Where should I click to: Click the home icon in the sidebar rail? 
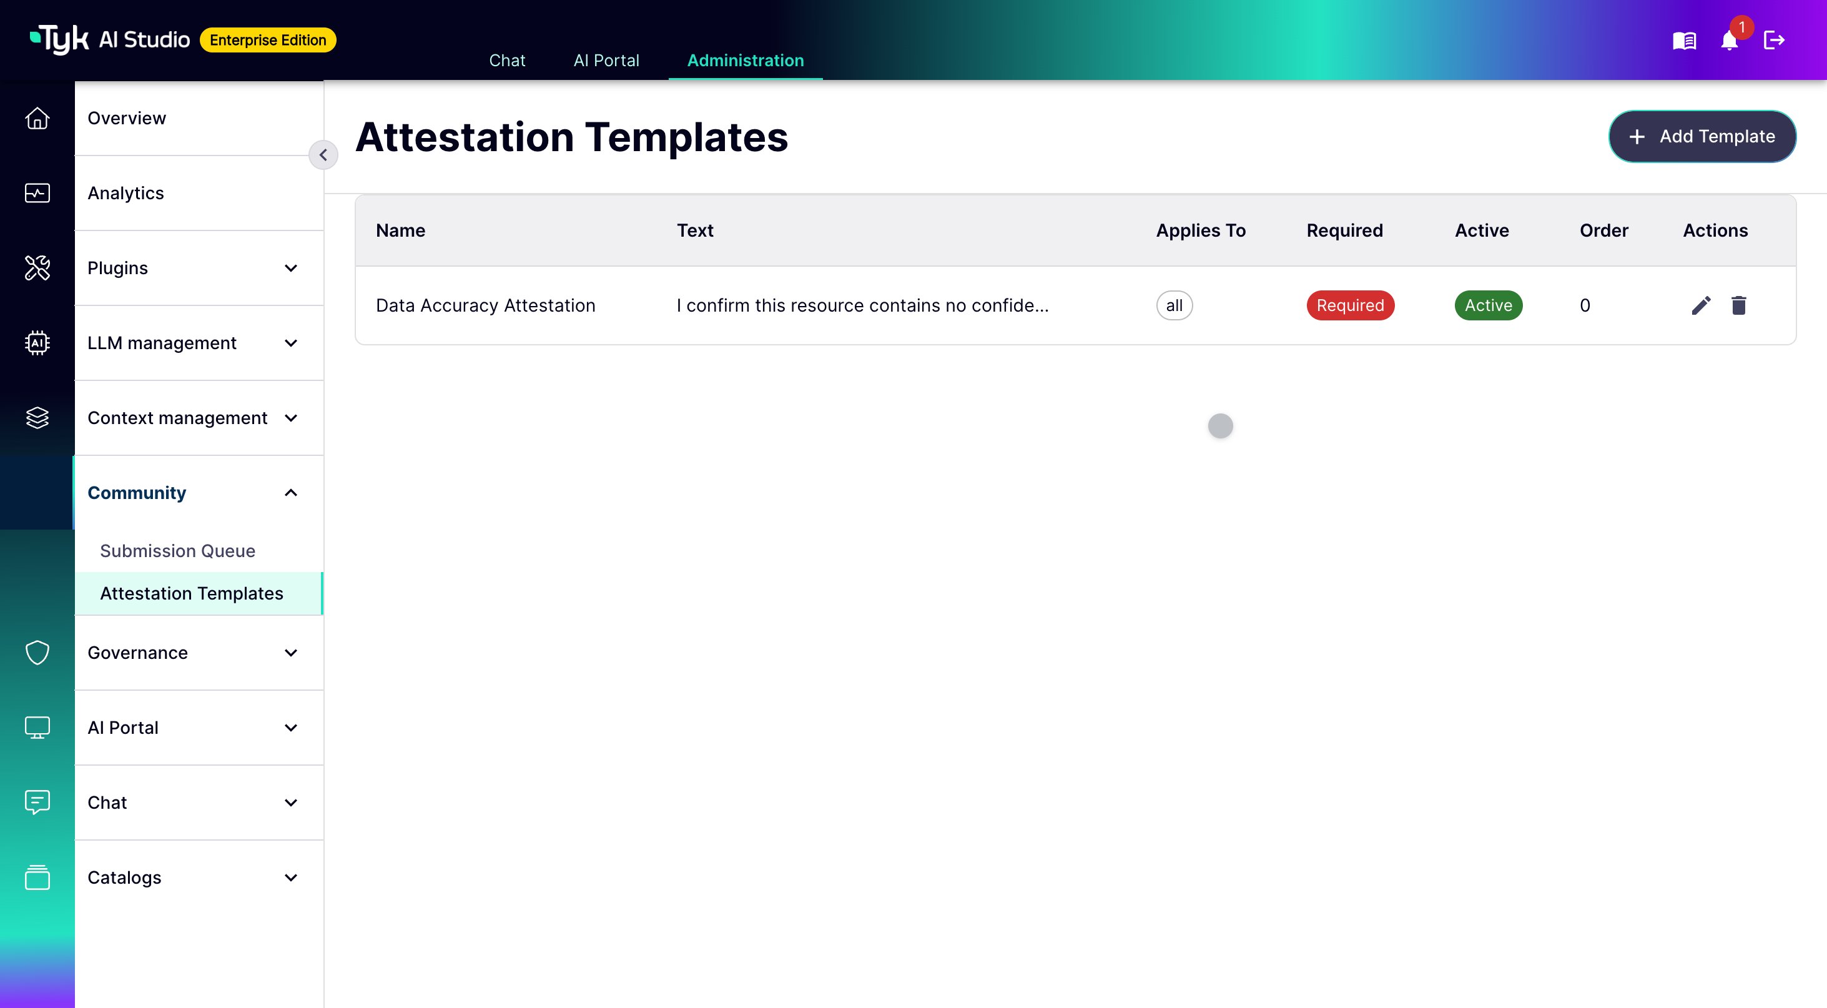click(x=37, y=118)
